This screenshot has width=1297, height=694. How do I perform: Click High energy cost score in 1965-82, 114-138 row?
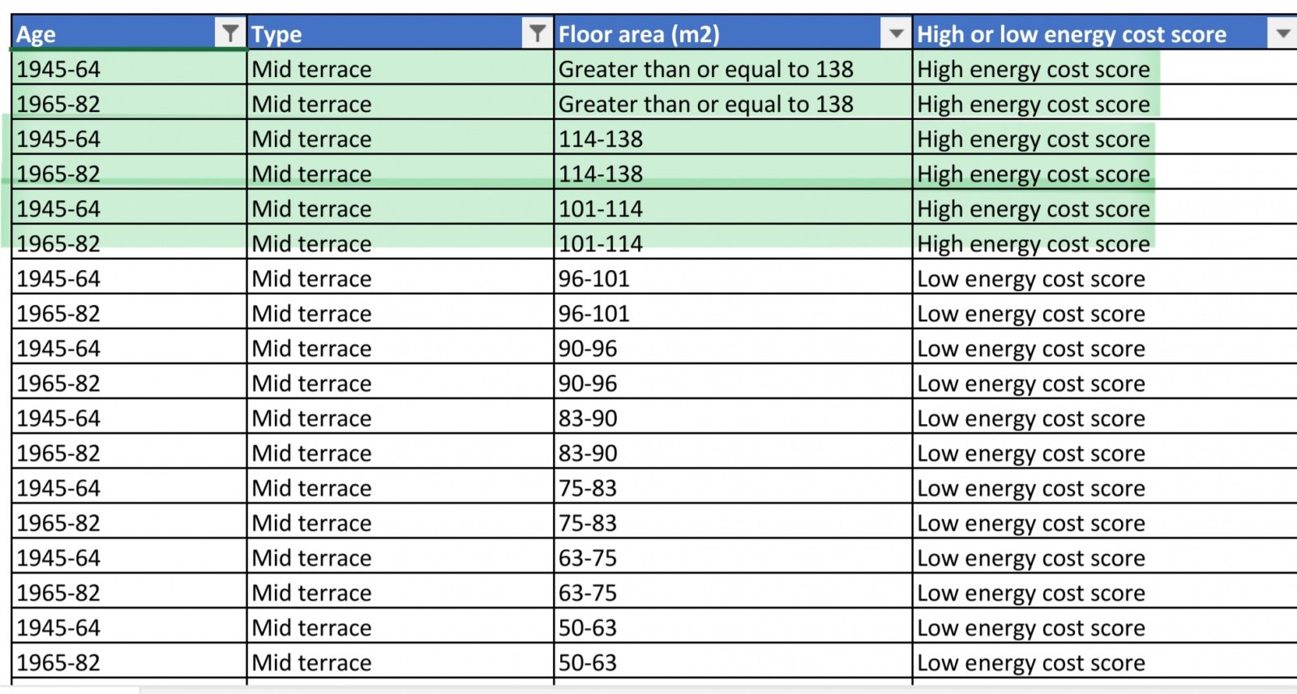[1034, 174]
